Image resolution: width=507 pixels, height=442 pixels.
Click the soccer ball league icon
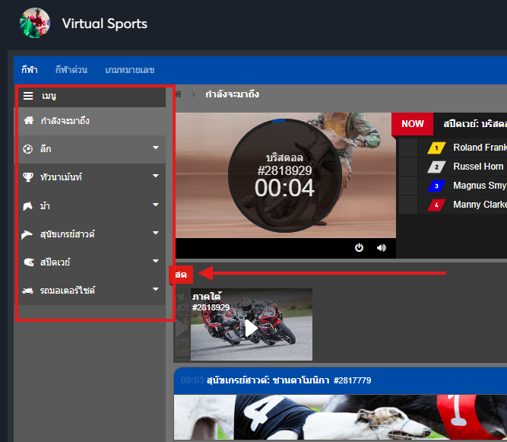point(28,148)
